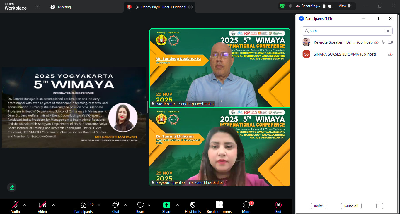400x214 pixels.
Task: Click the green annotate pencil icon
Action: pyautogui.click(x=12, y=187)
